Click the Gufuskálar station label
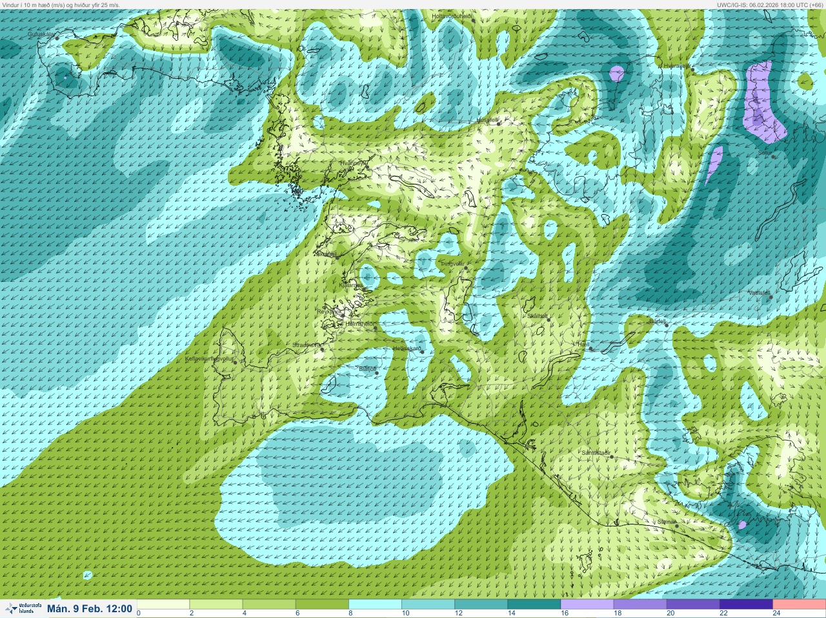This screenshot has width=826, height=618. coord(42,34)
